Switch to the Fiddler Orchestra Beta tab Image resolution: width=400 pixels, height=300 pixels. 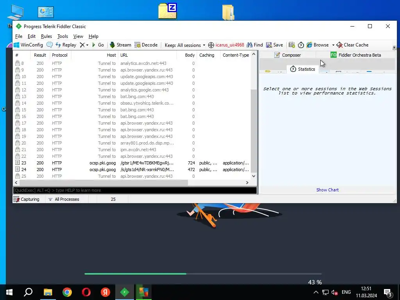[x=355, y=55]
